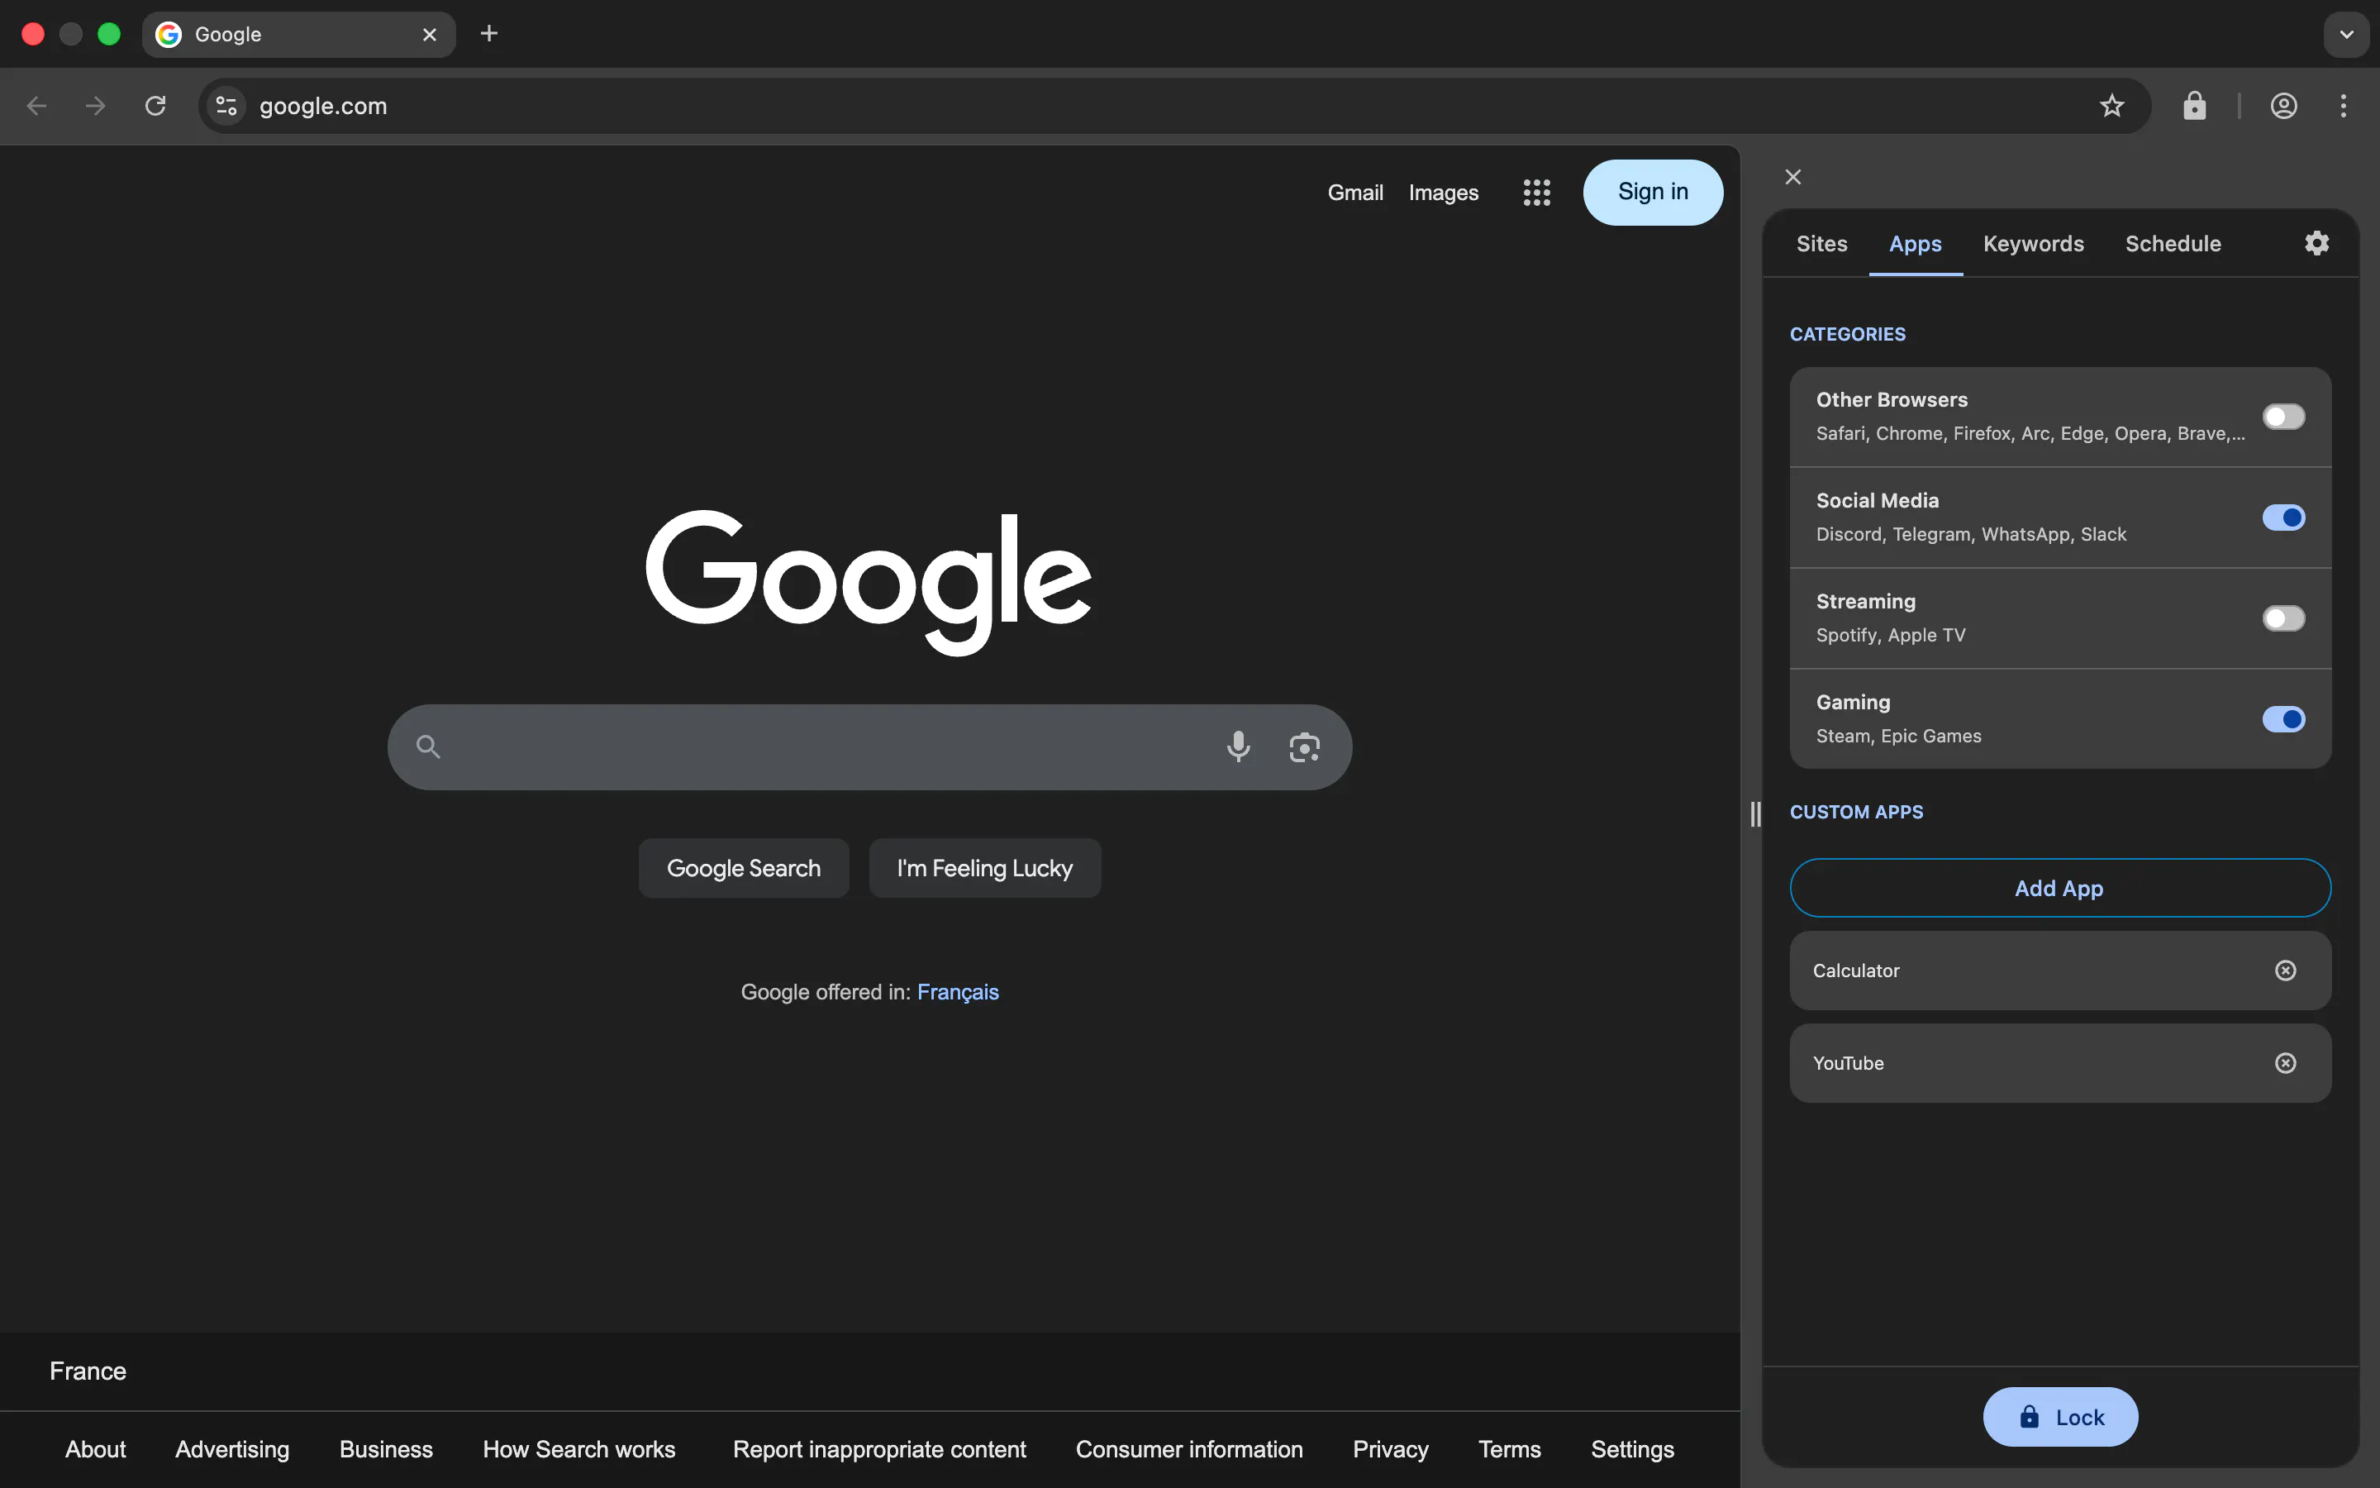Click the Google Search button

pos(744,868)
